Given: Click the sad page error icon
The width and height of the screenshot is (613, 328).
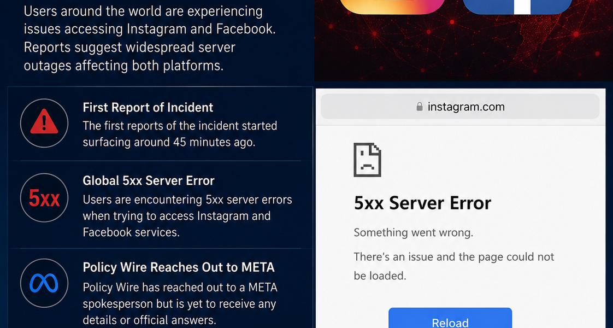Looking at the screenshot, I should [367, 160].
